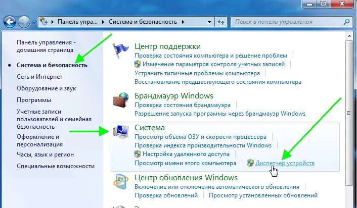Maximize the Control Panel window
Viewport: 357px width, 208px height.
[324, 4]
